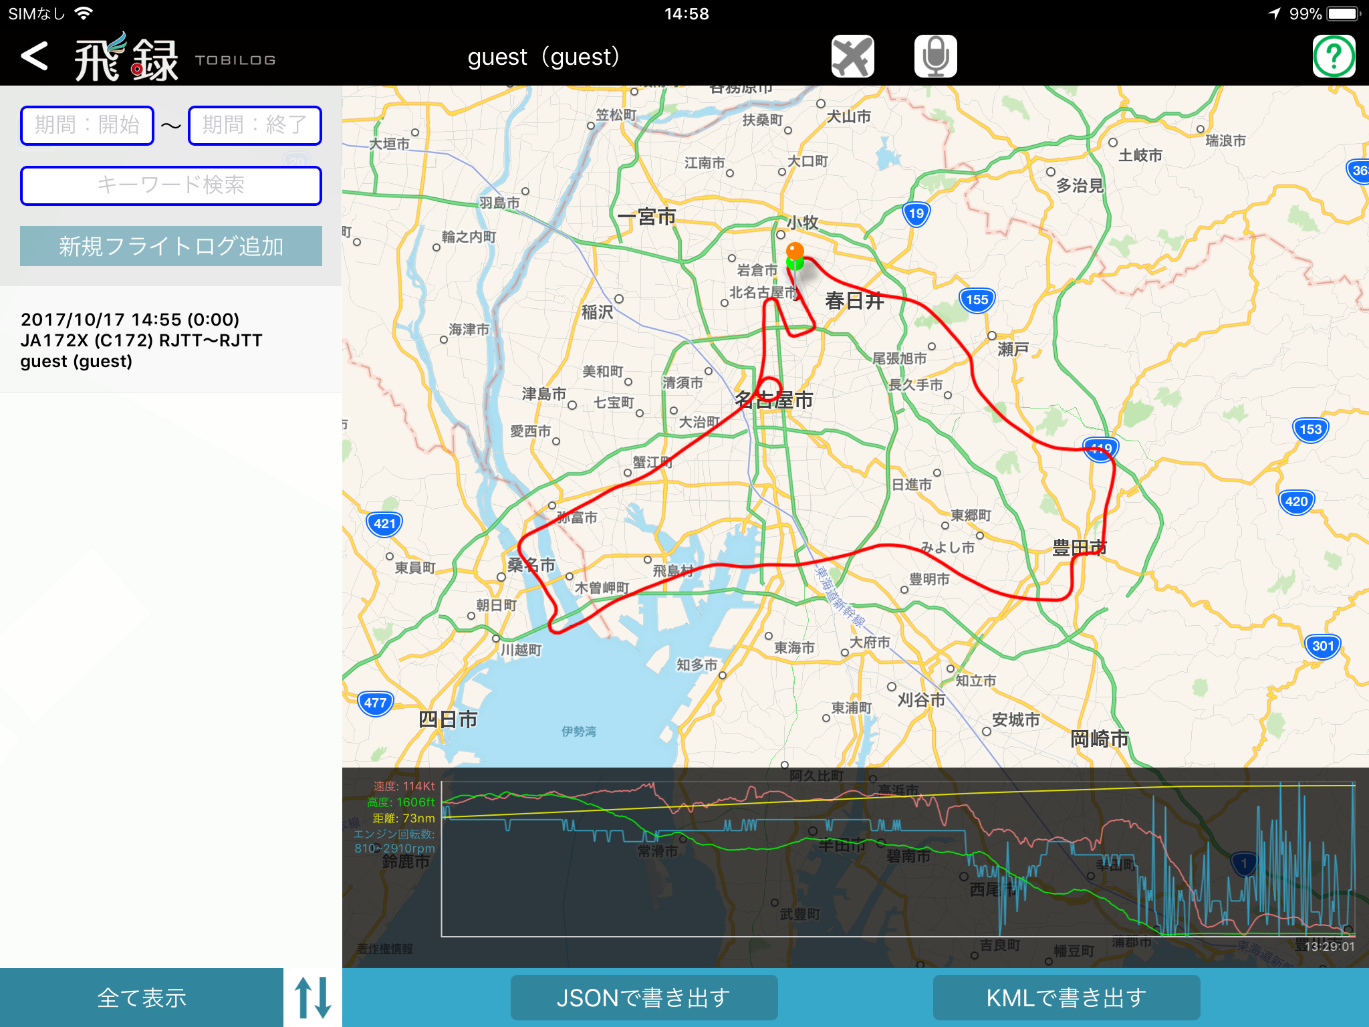The image size is (1369, 1027).
Task: Click the キーワード検索 search field
Action: [x=170, y=185]
